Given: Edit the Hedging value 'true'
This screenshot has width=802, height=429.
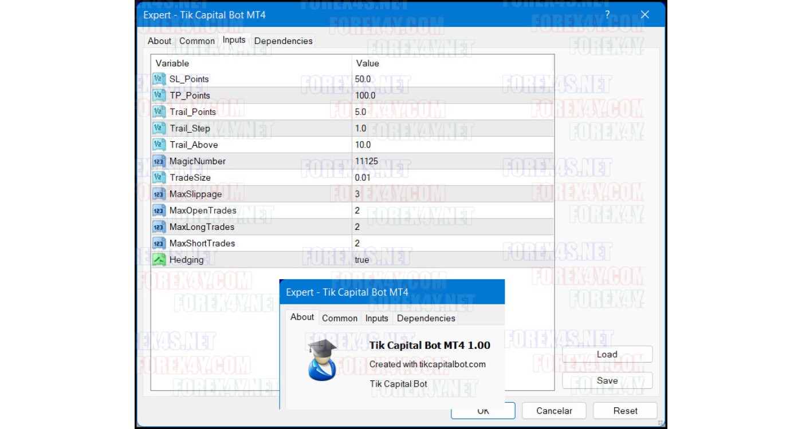Looking at the screenshot, I should (x=362, y=260).
